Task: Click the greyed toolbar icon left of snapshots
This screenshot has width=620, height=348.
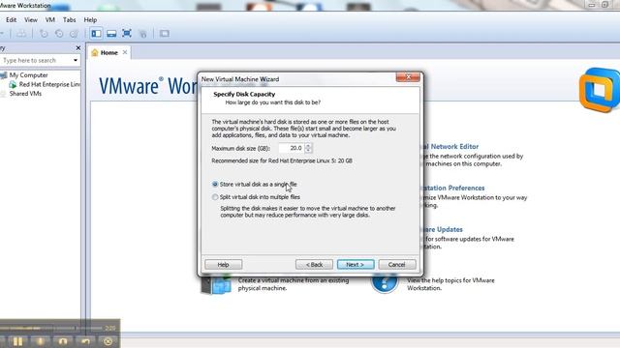Action: [x=21, y=34]
